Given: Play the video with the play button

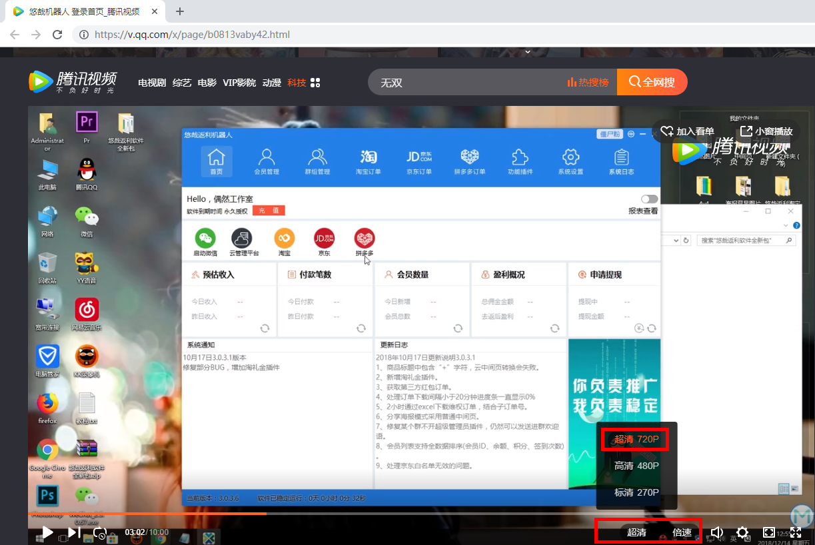Looking at the screenshot, I should click(47, 532).
